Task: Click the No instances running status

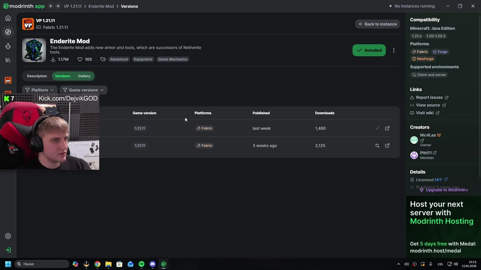Action: click(x=412, y=6)
